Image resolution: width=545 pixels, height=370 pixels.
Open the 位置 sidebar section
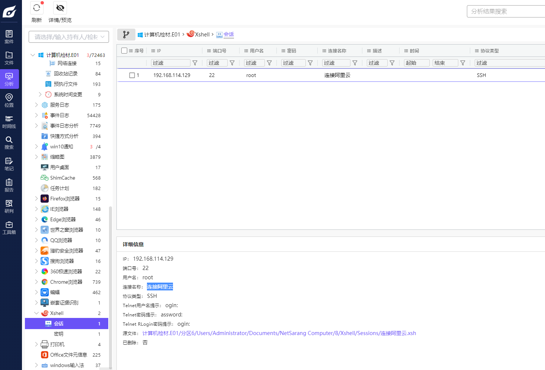[9, 100]
